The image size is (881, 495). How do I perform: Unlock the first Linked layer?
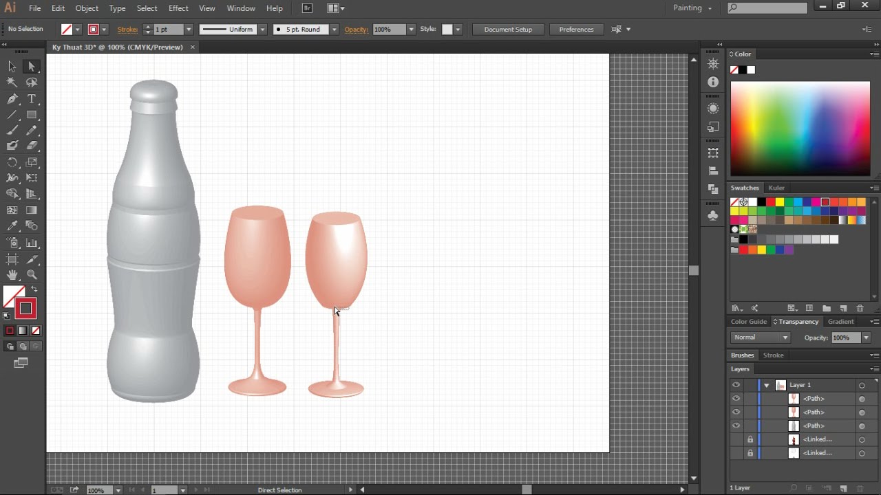[x=750, y=439]
